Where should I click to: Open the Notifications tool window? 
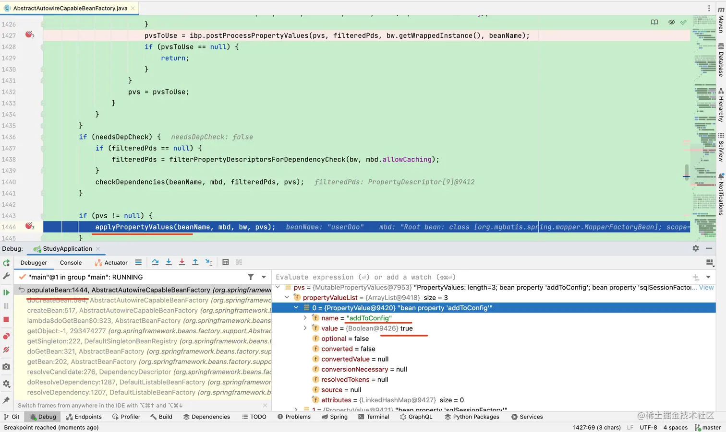click(x=721, y=194)
